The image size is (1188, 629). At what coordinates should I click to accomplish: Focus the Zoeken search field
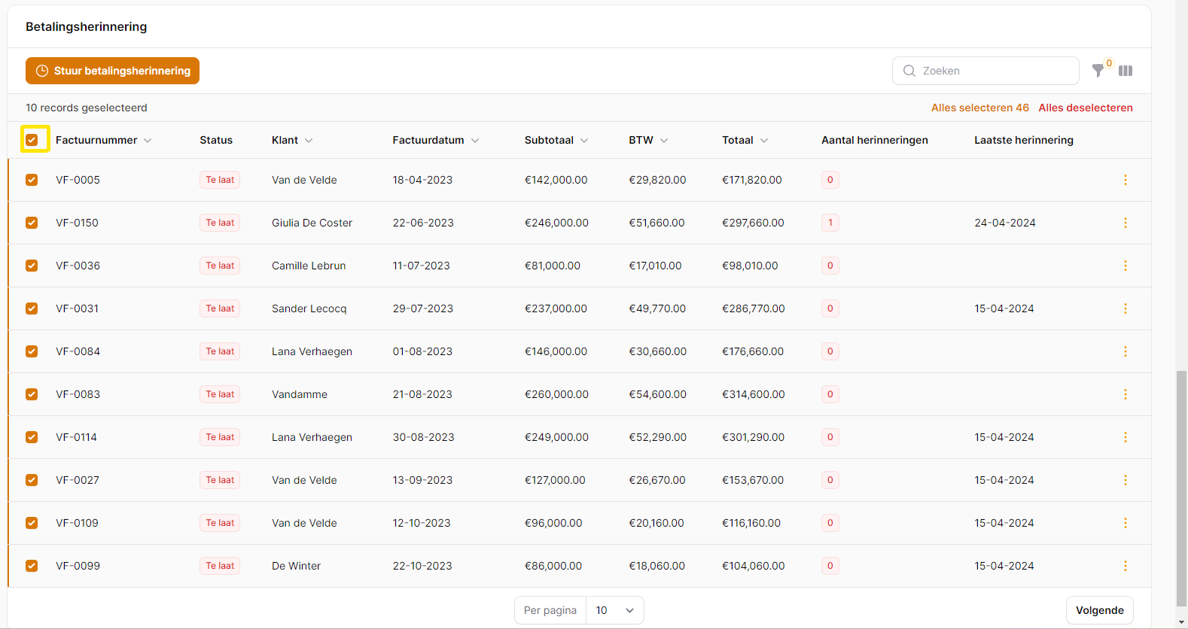(994, 71)
